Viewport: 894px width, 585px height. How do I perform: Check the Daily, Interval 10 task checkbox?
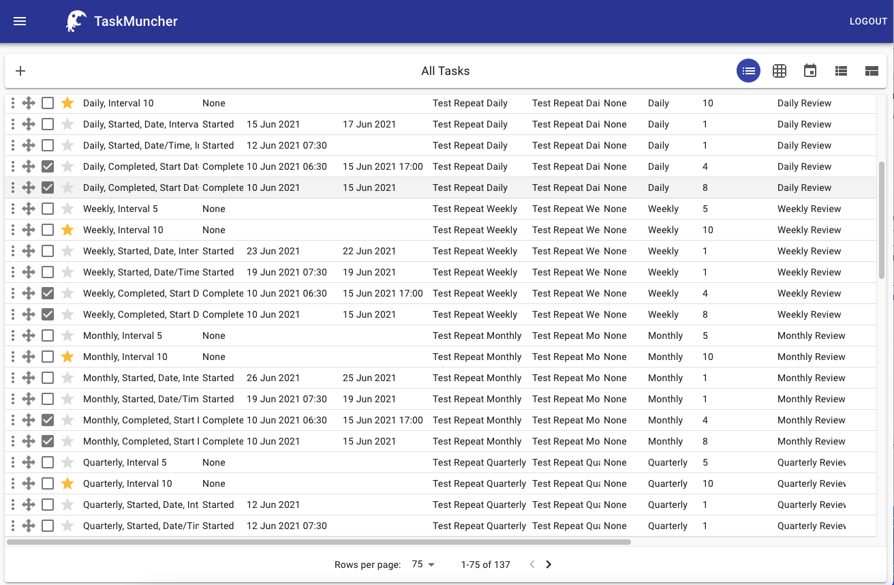[x=48, y=104]
